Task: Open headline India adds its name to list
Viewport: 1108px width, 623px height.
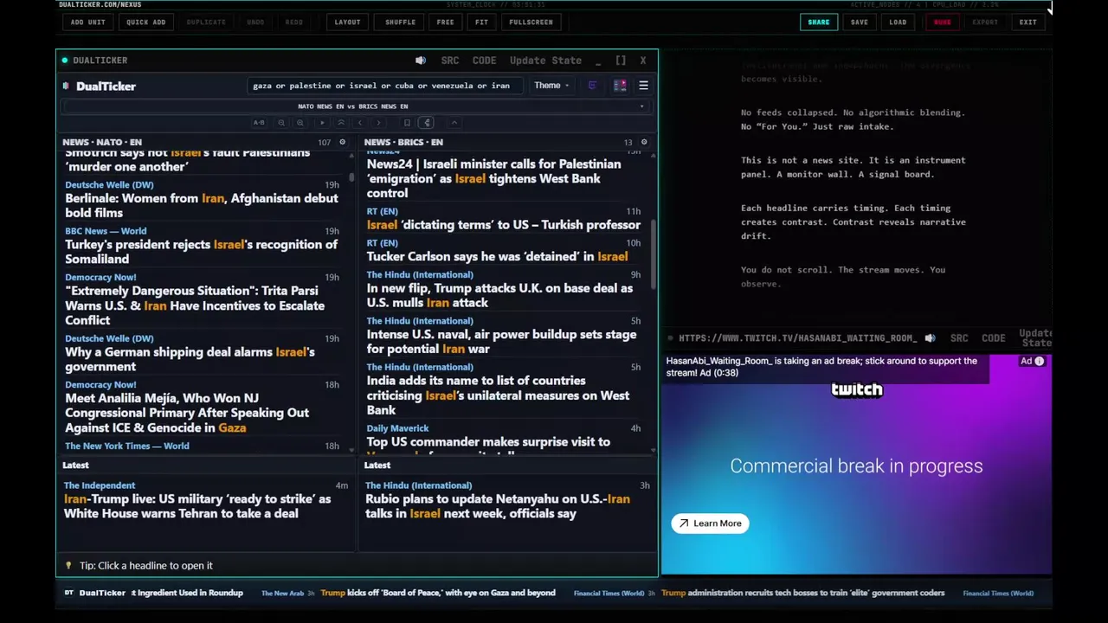Action: pos(498,395)
